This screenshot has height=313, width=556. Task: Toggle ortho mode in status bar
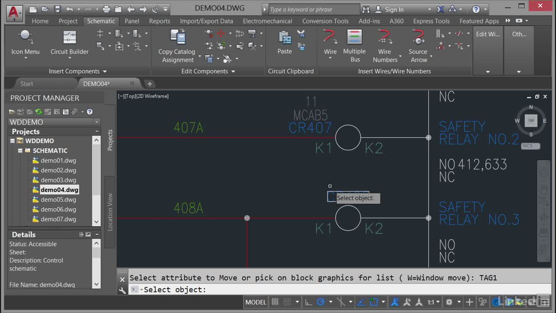pos(308,302)
